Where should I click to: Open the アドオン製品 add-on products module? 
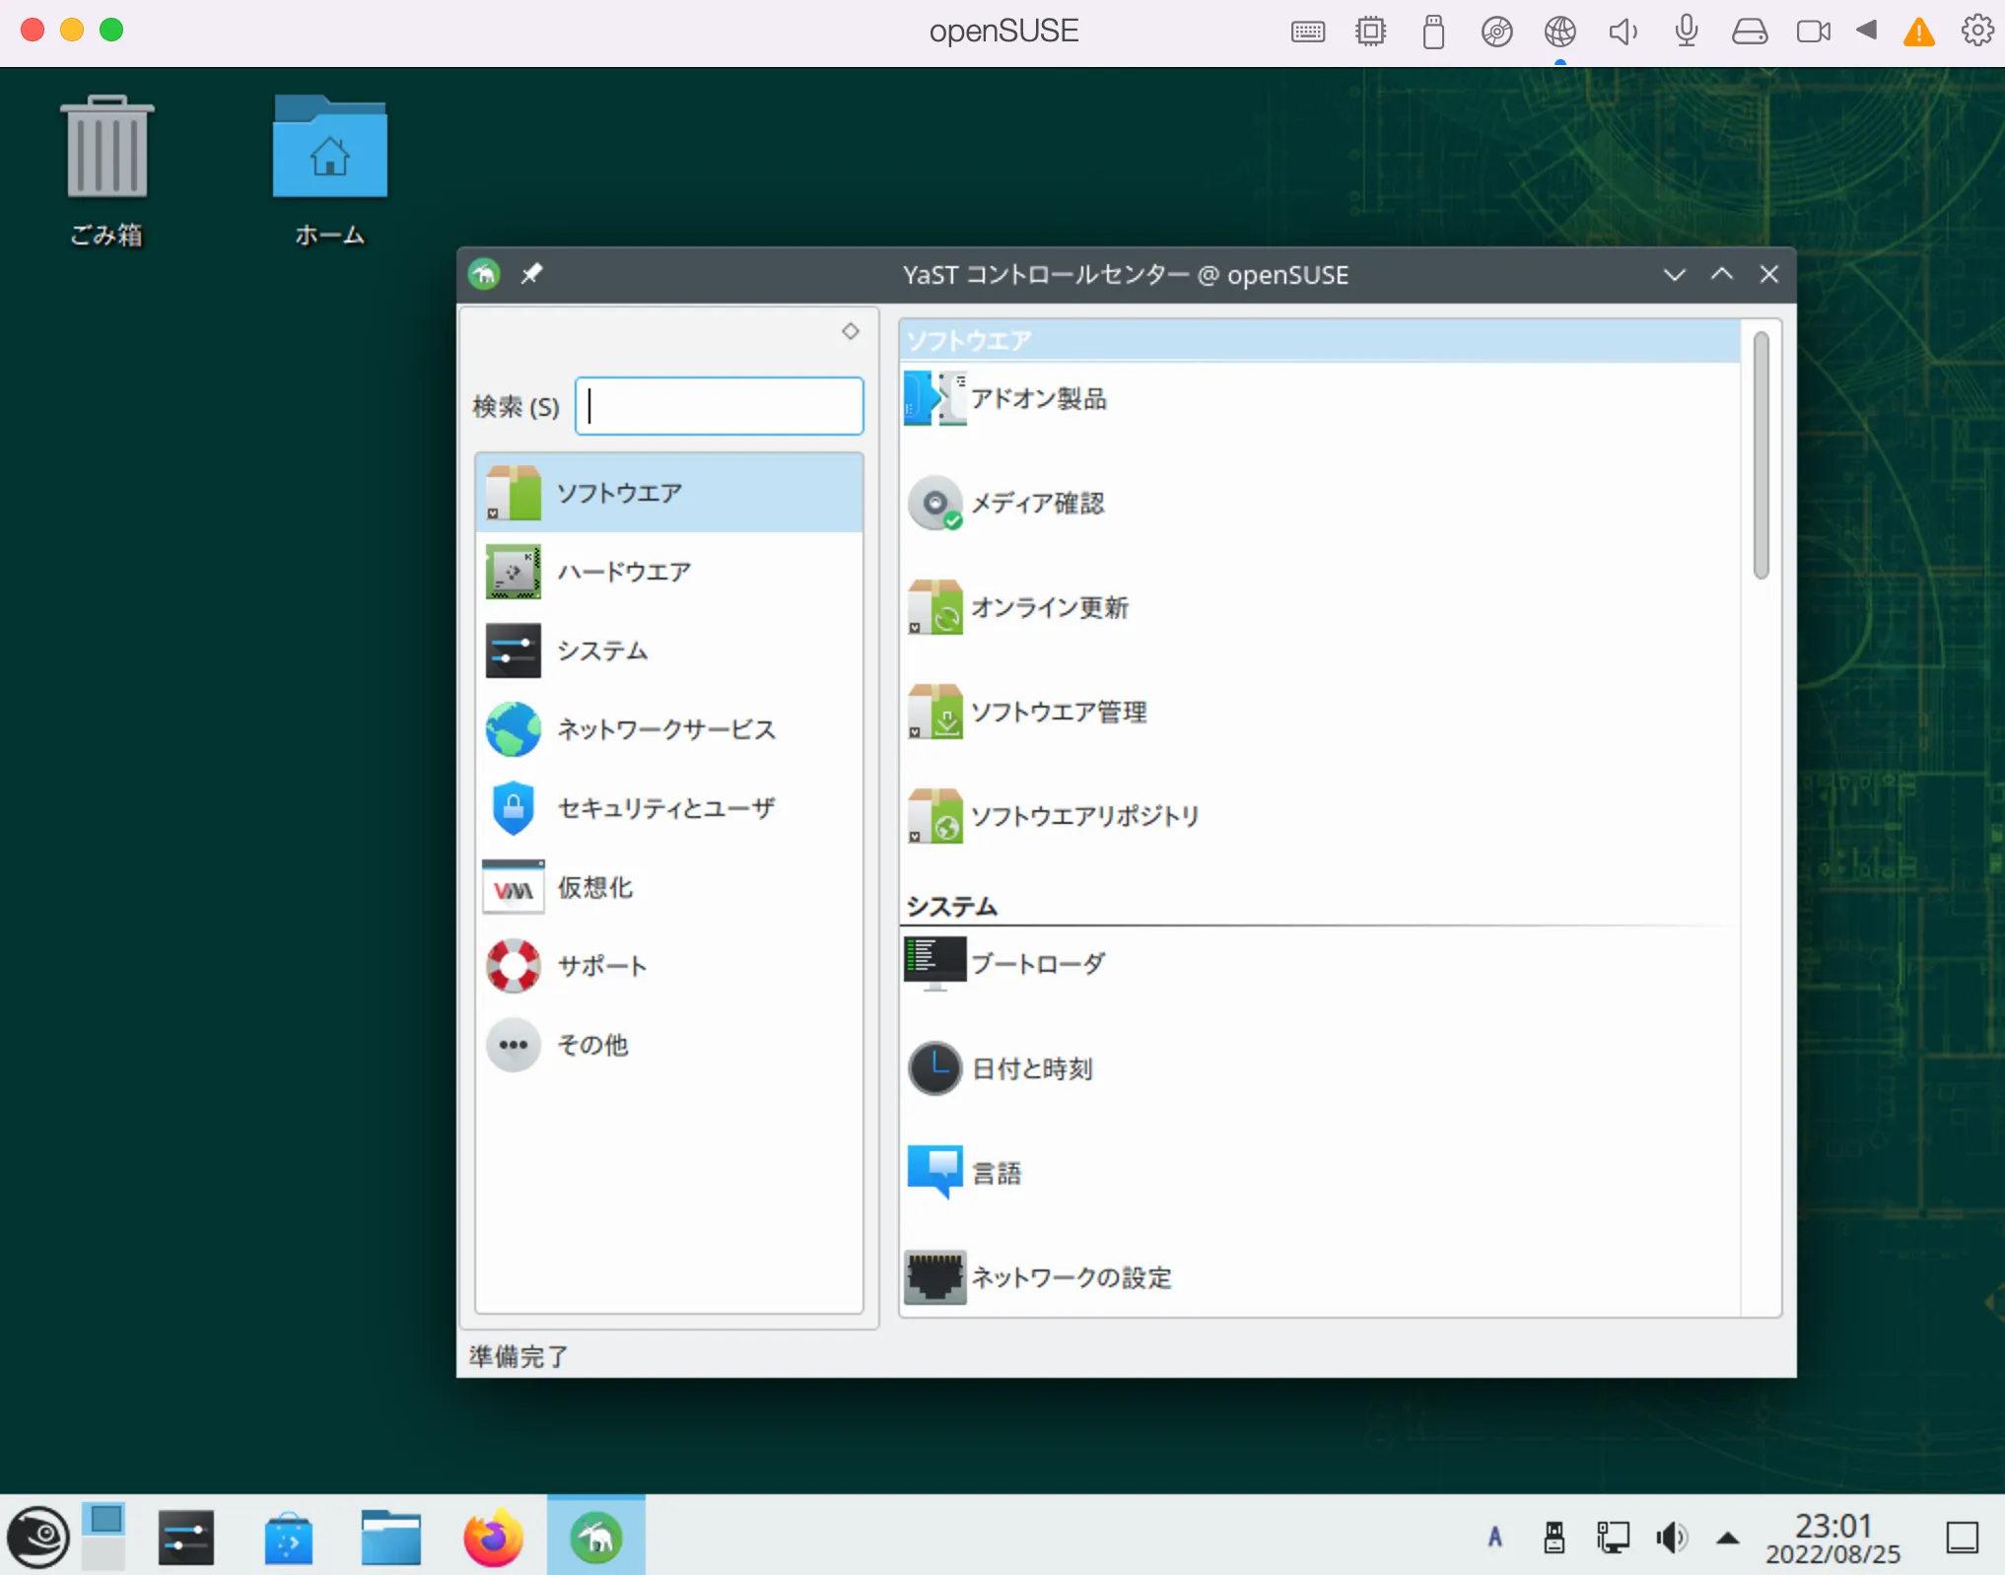(1037, 399)
